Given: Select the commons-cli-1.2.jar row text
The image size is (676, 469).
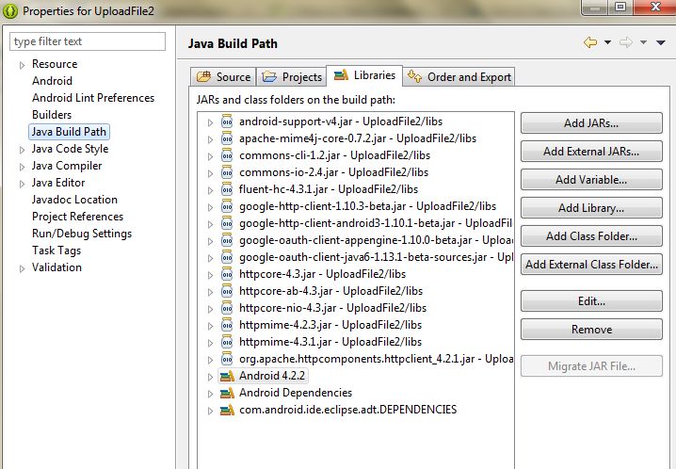Looking at the screenshot, I should click(334, 155).
